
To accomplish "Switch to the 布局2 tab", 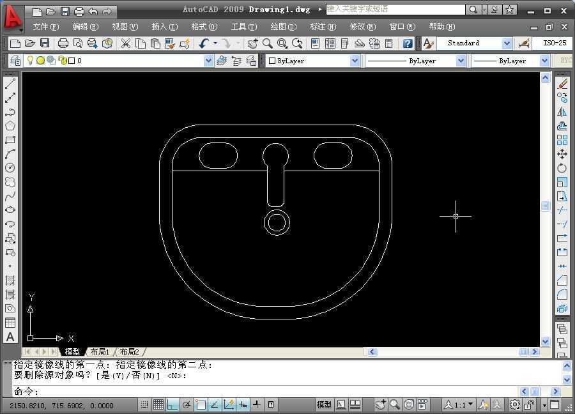I will (129, 351).
